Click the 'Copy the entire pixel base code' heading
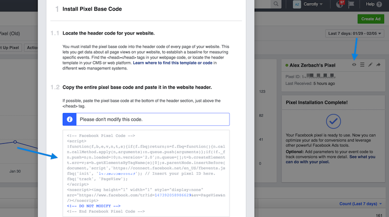The height and width of the screenshot is (217, 389). tap(137, 87)
